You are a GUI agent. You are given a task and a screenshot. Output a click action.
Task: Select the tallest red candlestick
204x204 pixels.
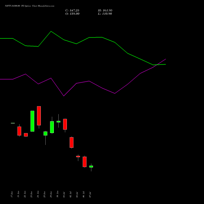click(x=39, y=116)
